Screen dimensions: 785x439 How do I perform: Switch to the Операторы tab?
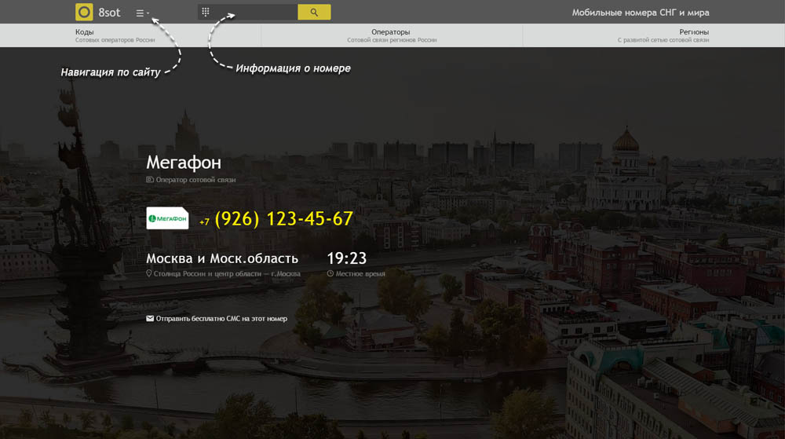(392, 35)
